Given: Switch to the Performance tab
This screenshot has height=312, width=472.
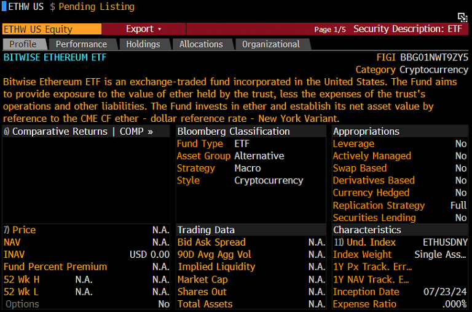Looking at the screenshot, I should pos(81,44).
